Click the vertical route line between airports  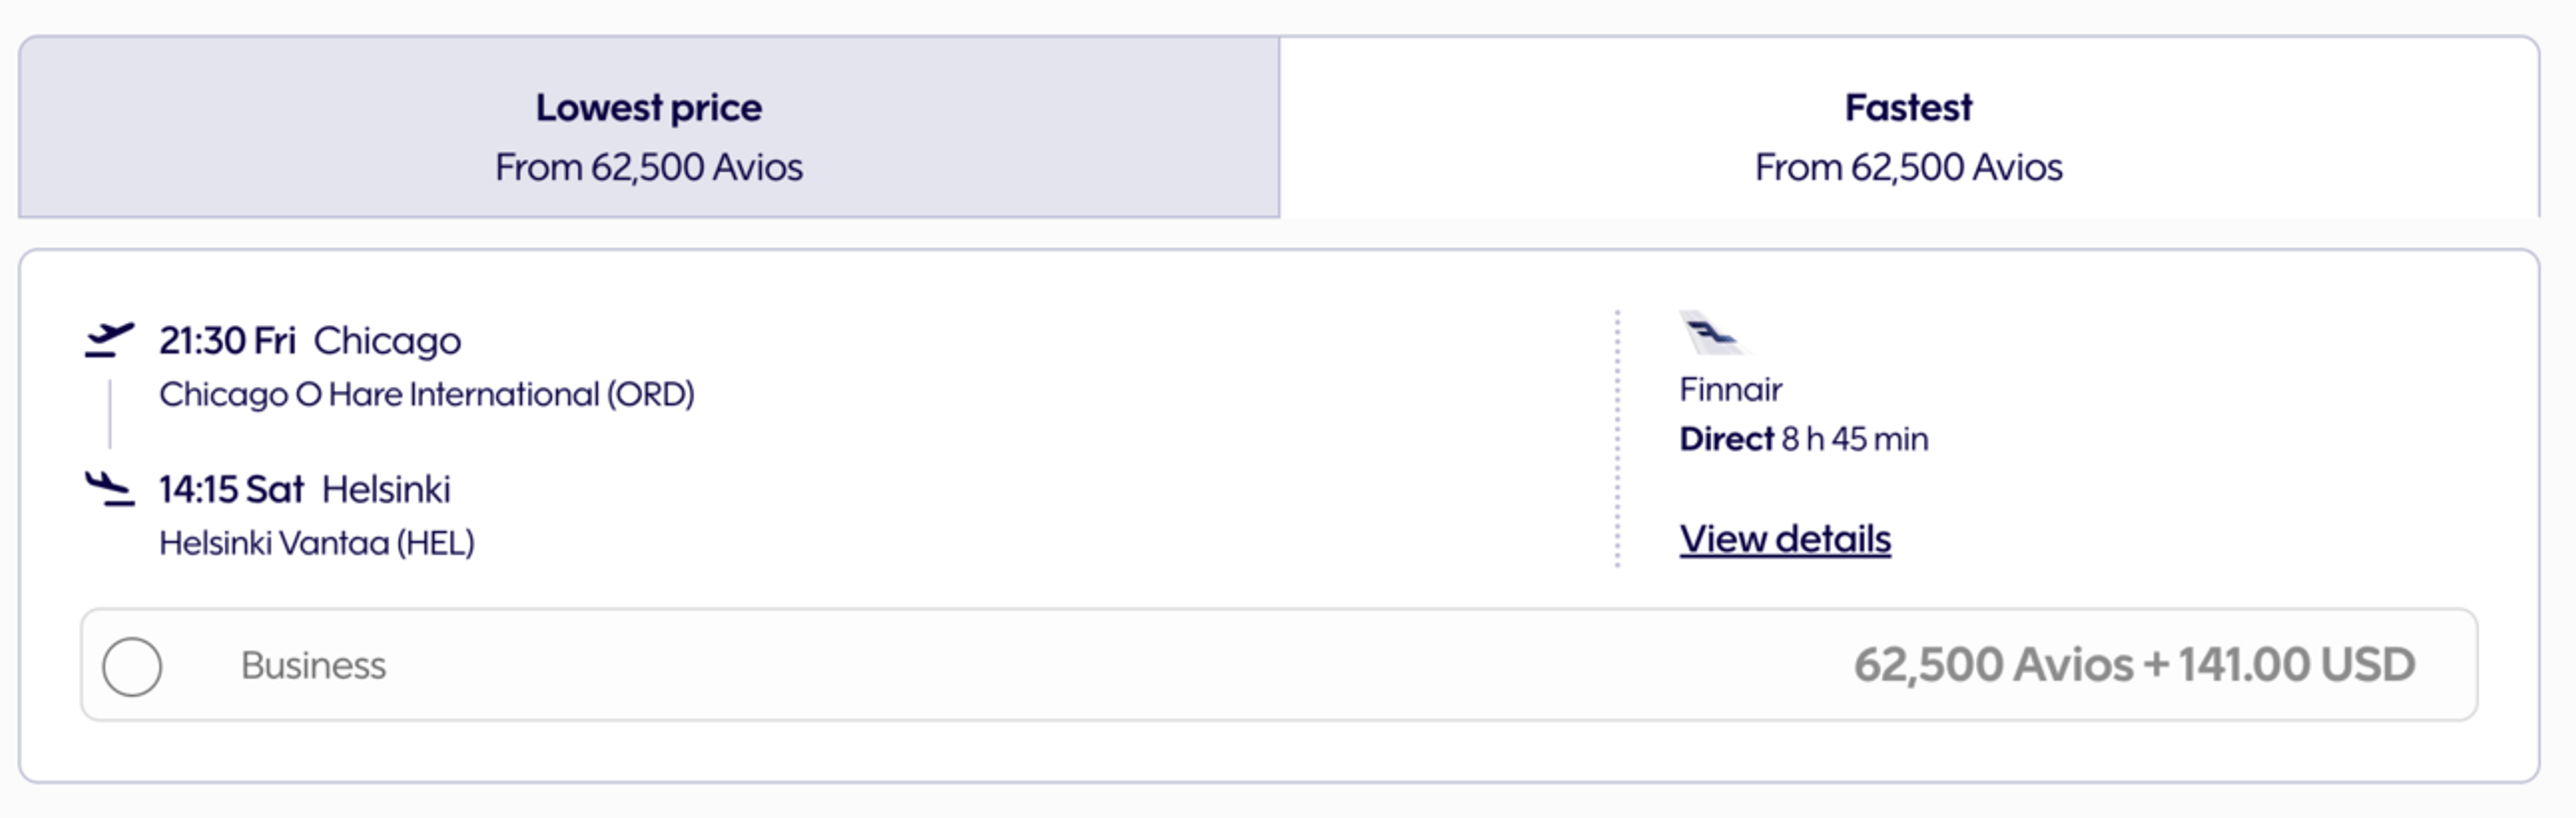click(x=110, y=414)
